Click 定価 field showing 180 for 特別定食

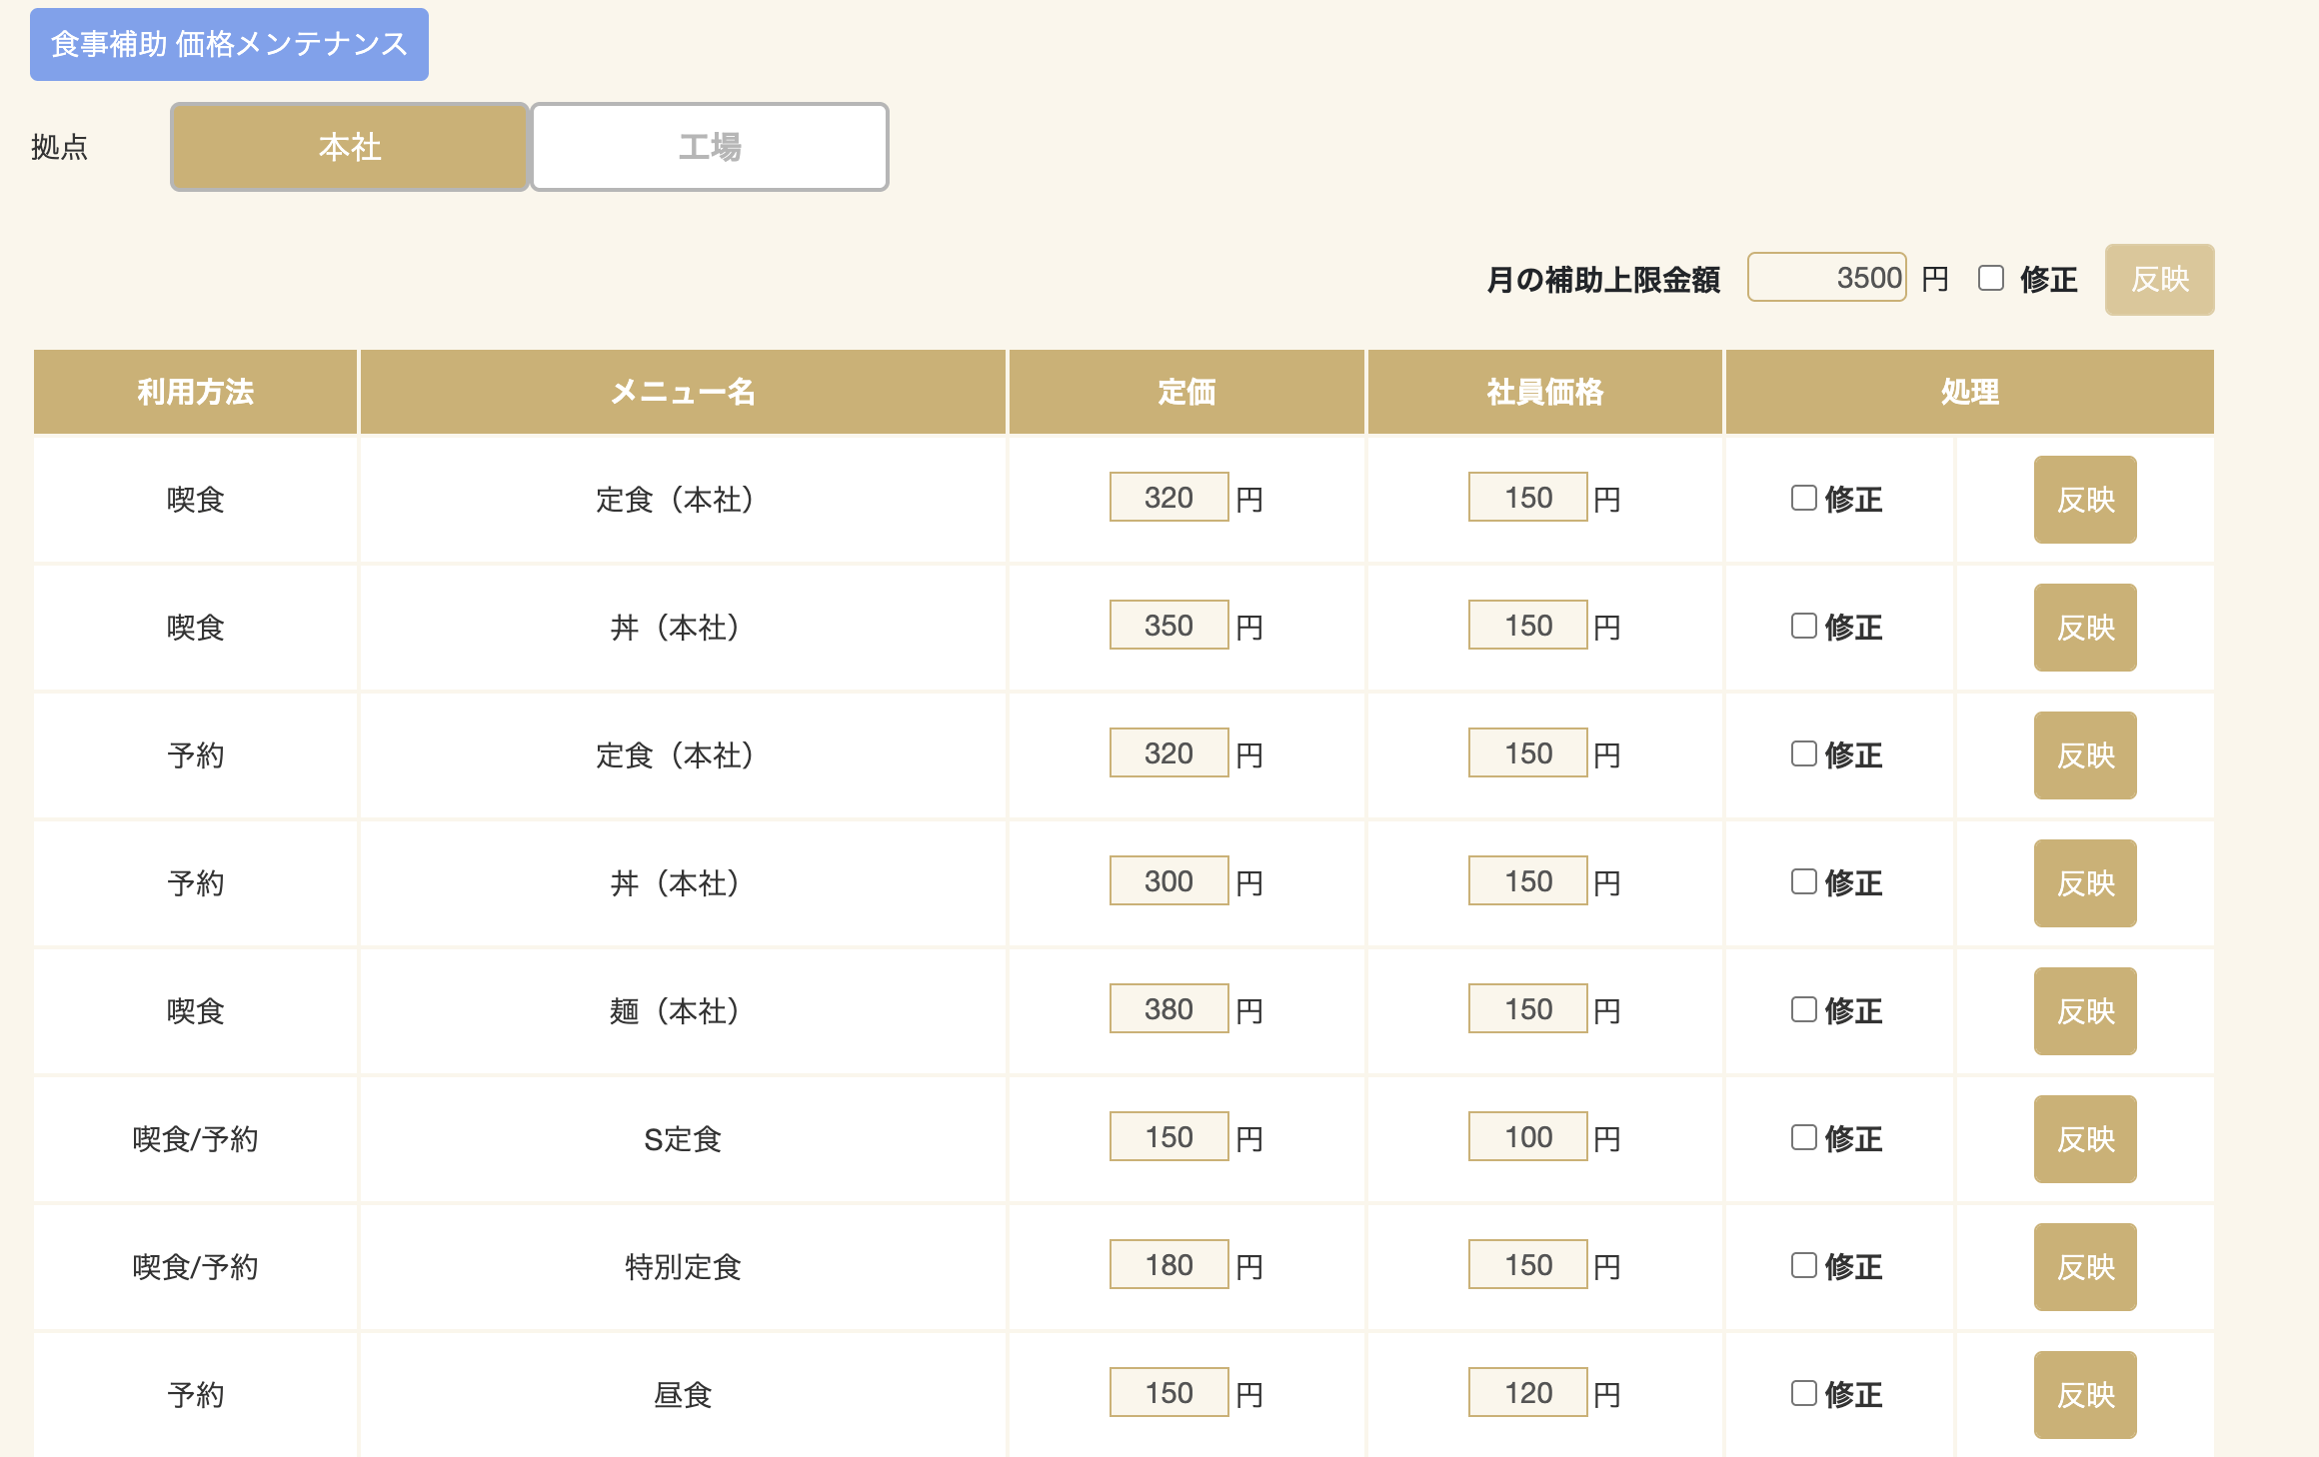pos(1167,1265)
